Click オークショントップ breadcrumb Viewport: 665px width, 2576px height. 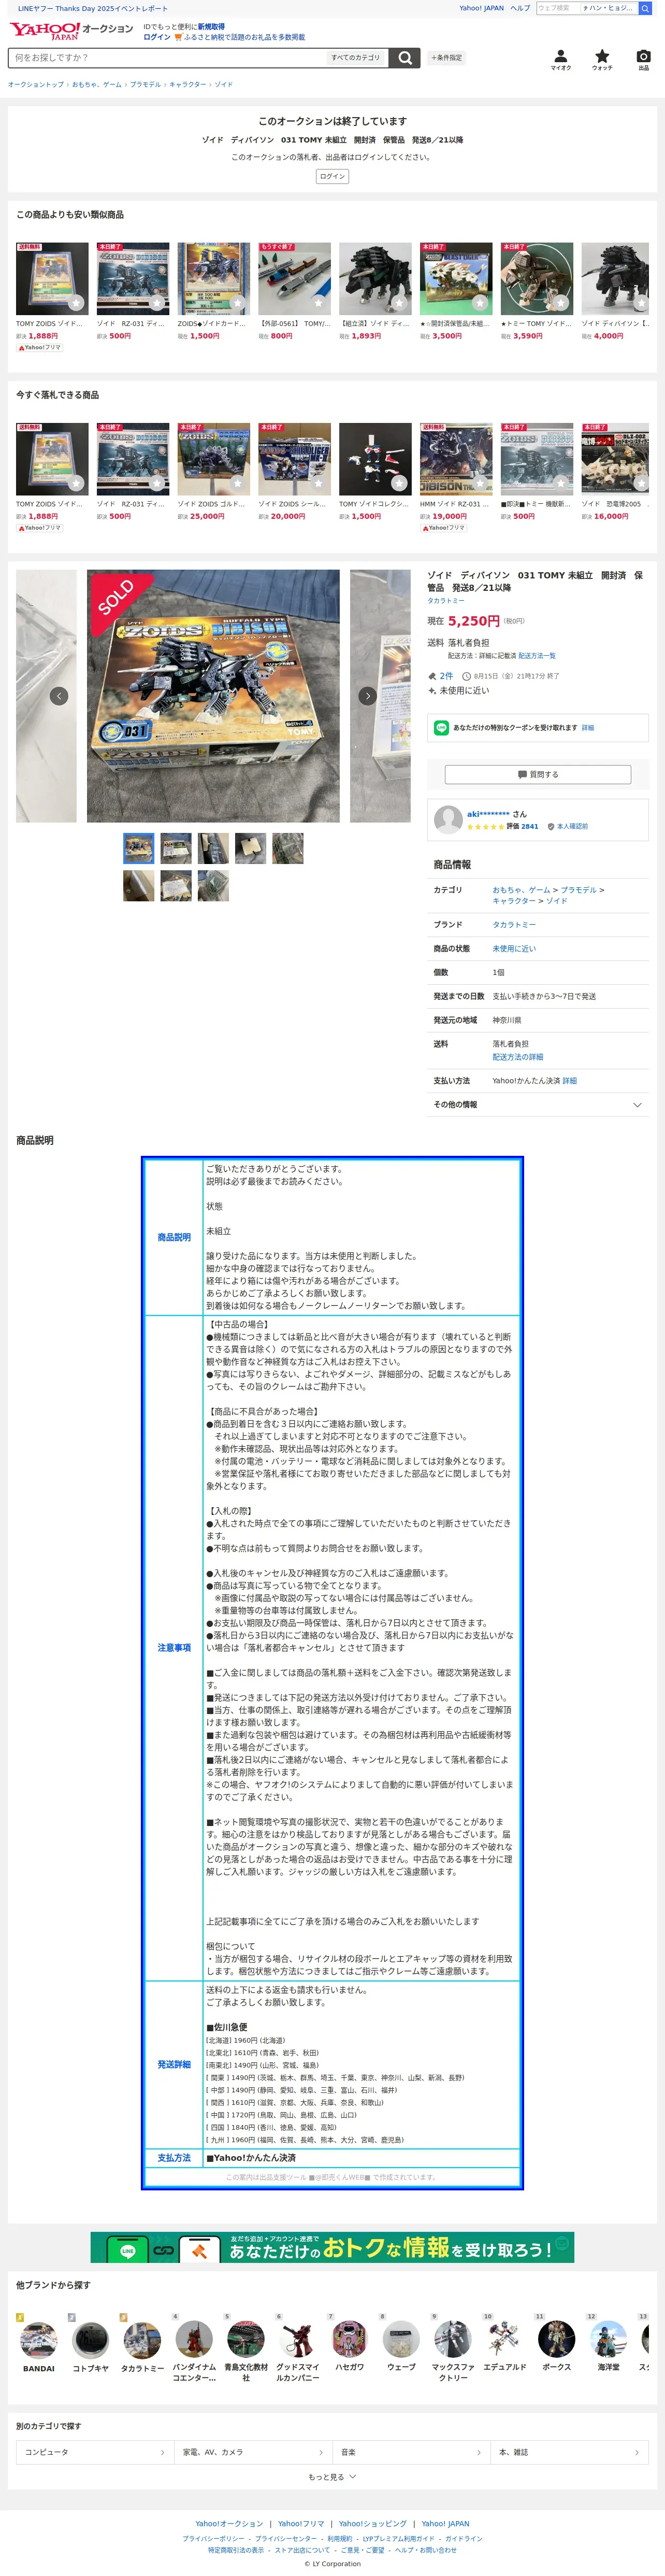point(35,85)
